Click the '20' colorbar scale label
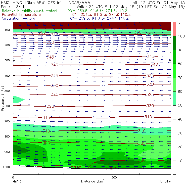186x186 pixels. pos(180,147)
